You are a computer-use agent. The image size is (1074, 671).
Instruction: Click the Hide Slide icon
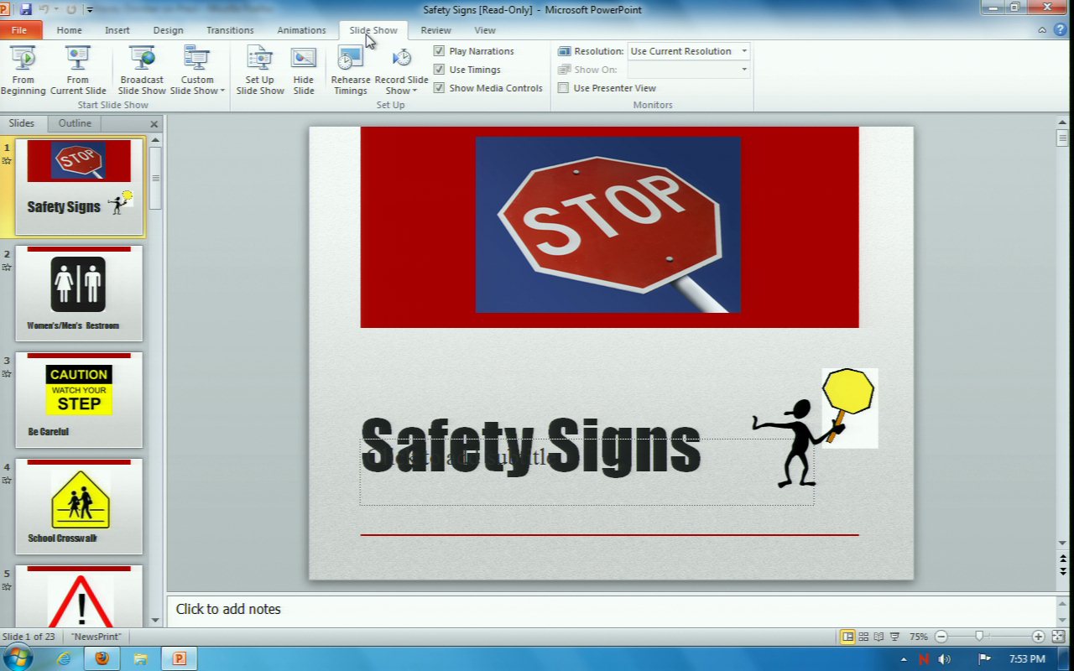coord(304,70)
